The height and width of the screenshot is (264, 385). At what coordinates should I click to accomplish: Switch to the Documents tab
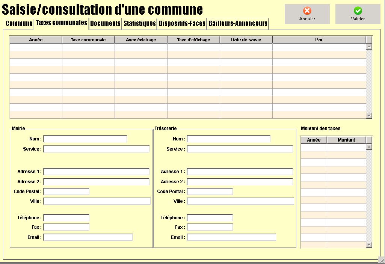point(105,24)
